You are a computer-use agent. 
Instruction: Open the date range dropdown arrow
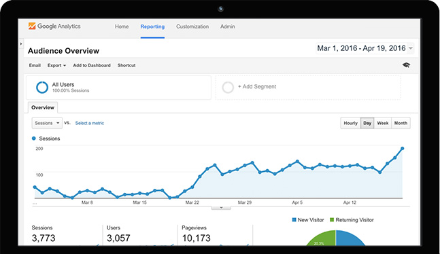[410, 48]
